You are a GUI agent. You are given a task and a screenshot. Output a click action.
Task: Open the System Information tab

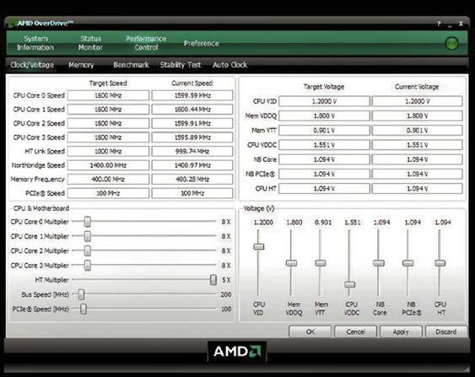(x=35, y=43)
